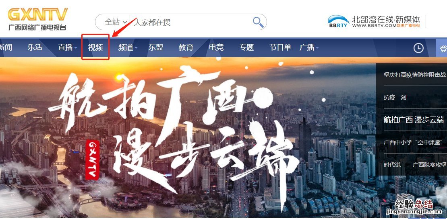447x219 pixels.
Task: Open the 电竞 section
Action: tap(216, 47)
